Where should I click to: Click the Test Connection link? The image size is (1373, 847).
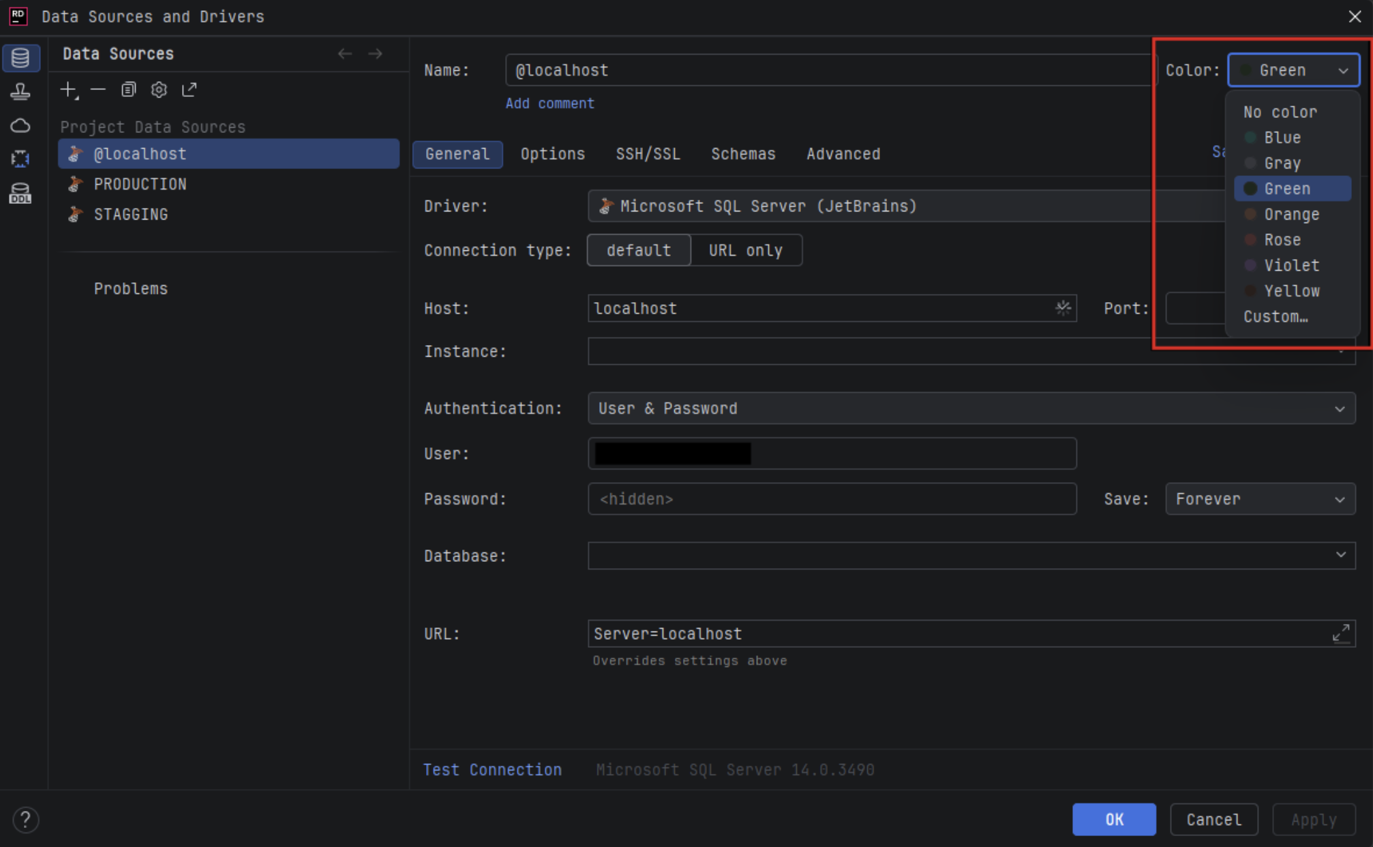tap(492, 770)
